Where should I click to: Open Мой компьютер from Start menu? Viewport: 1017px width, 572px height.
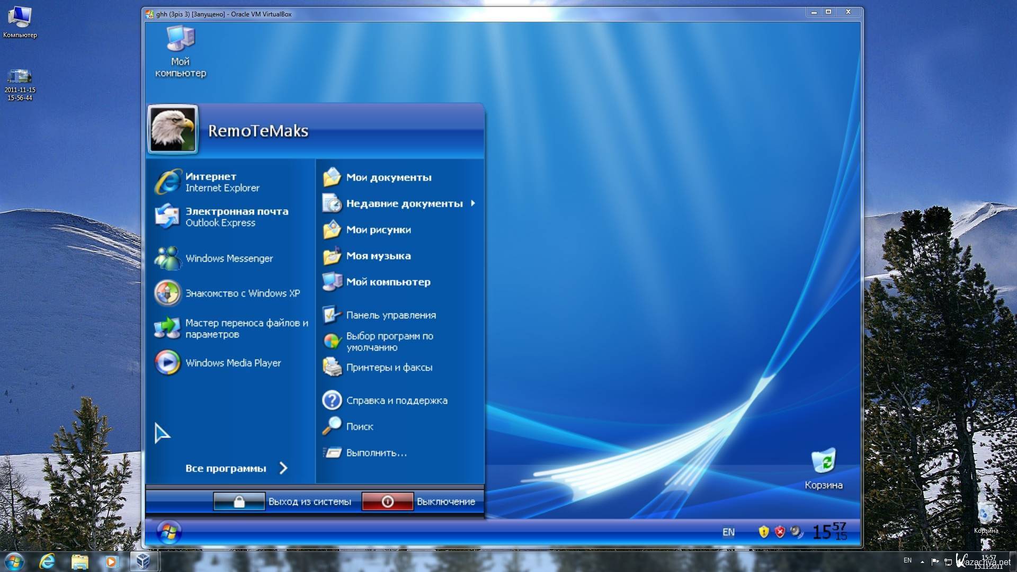pos(386,280)
